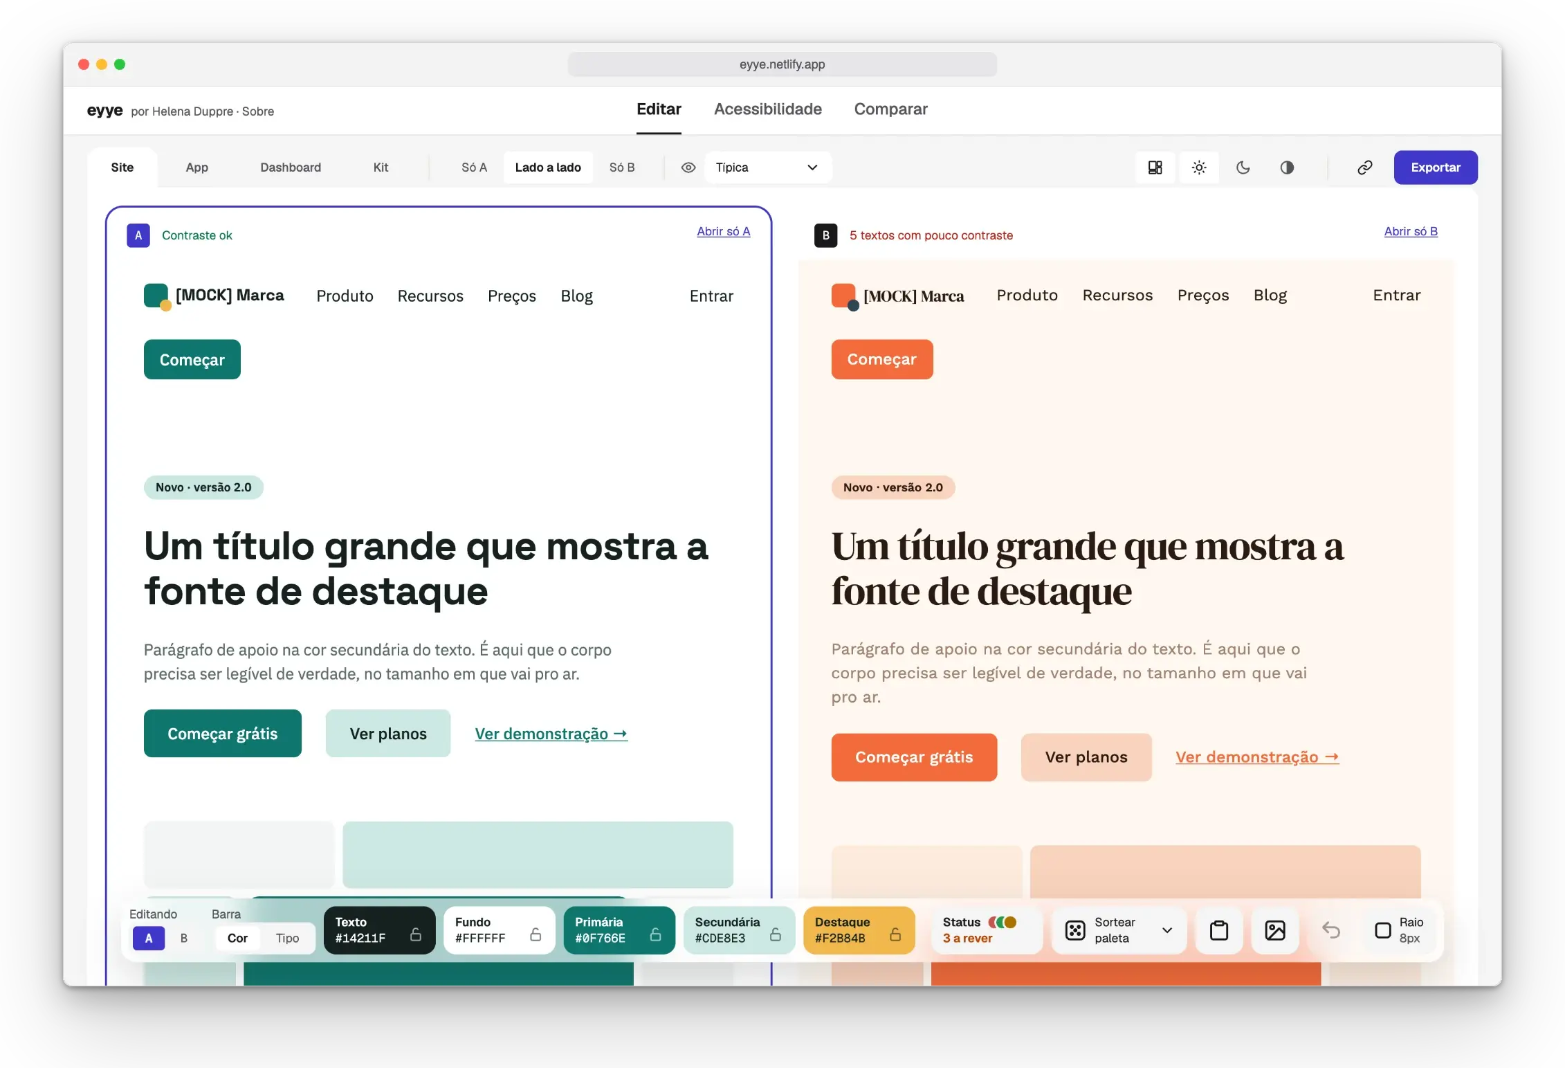1565x1068 pixels.
Task: Click the eyye logo text
Action: click(x=105, y=111)
